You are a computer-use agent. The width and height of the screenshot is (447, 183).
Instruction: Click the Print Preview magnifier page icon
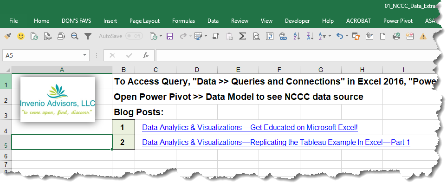[256, 36]
